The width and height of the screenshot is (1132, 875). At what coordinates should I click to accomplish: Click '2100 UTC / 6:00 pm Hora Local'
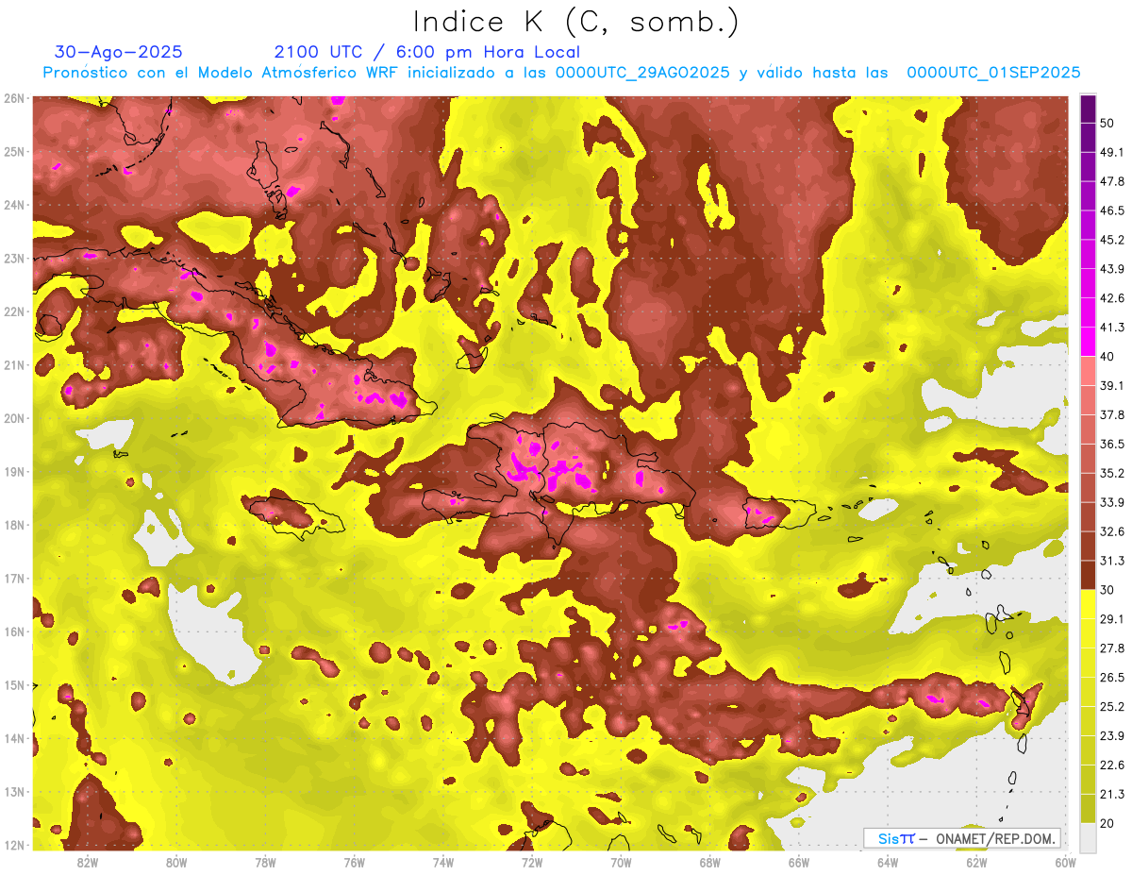pyautogui.click(x=427, y=52)
